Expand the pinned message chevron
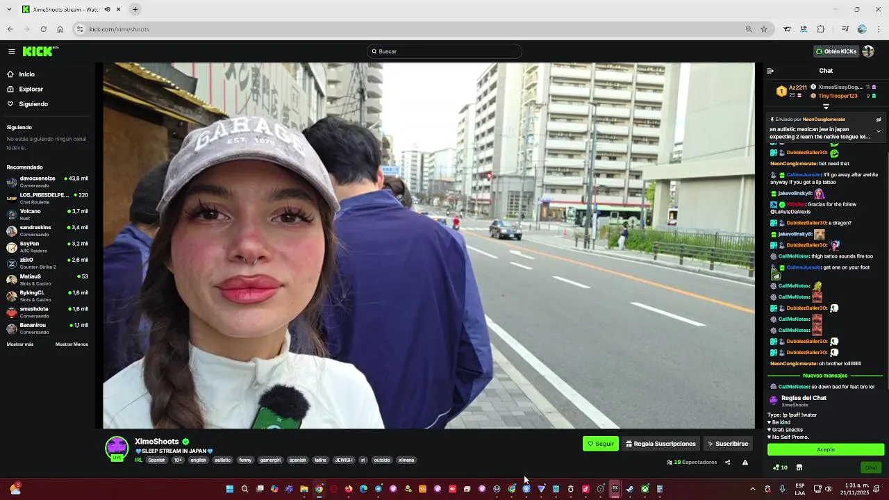 (879, 131)
